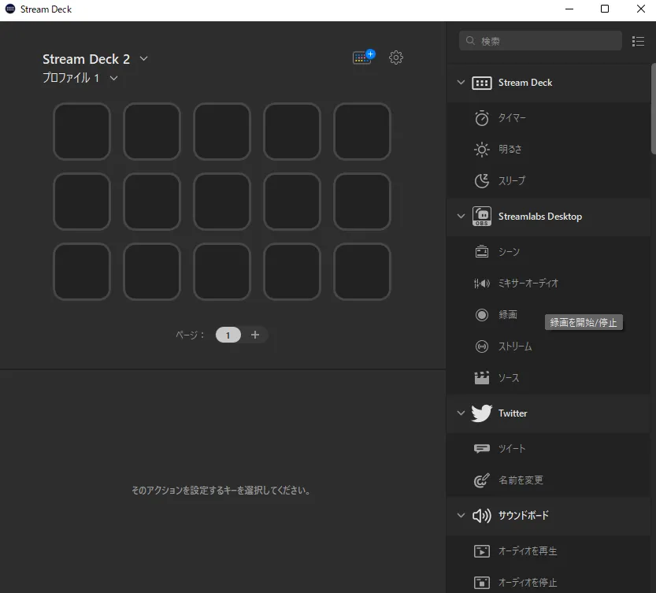
Task: Select page 1 indicator
Action: point(228,335)
